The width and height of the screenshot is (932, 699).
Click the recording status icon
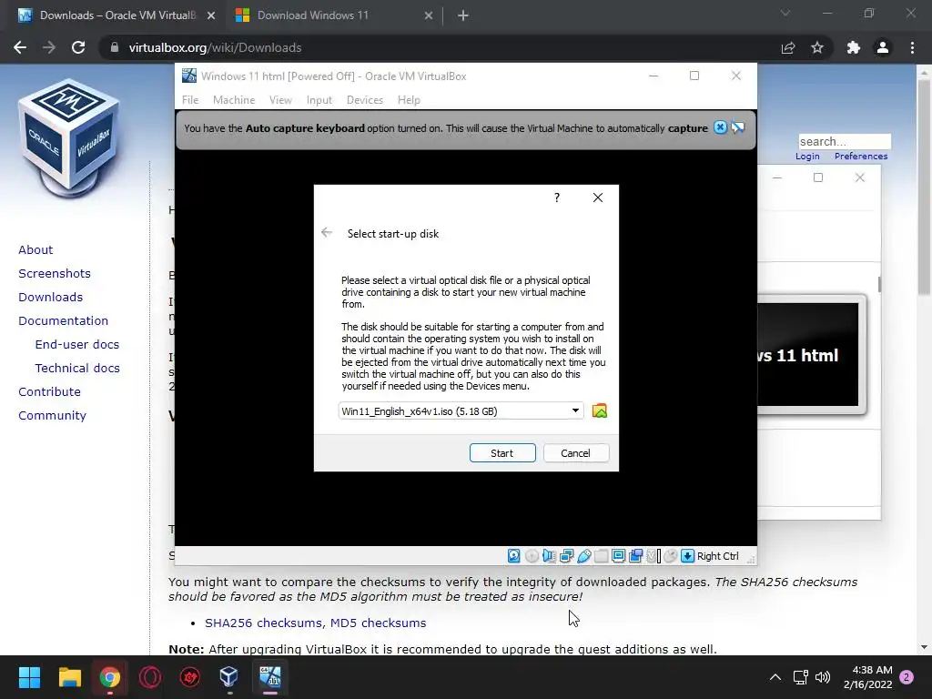pyautogui.click(x=635, y=556)
